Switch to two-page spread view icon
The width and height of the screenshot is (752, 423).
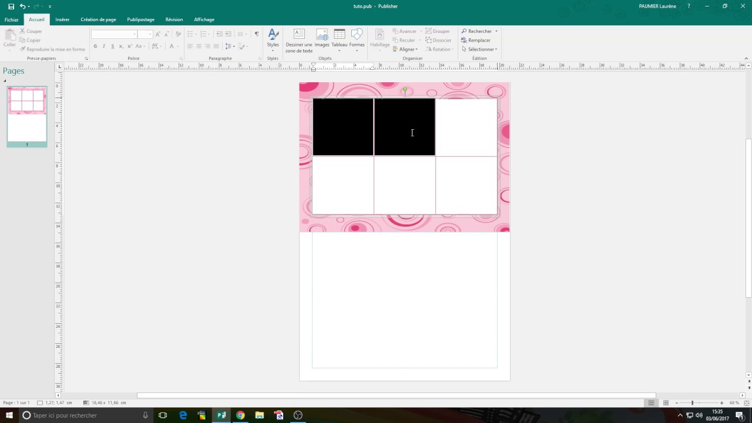coord(666,403)
